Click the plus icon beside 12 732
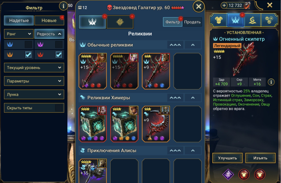This screenshot has height=183, width=281. pyautogui.click(x=224, y=6)
